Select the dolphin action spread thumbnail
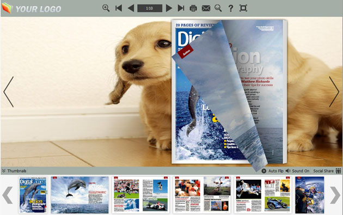 80,195
